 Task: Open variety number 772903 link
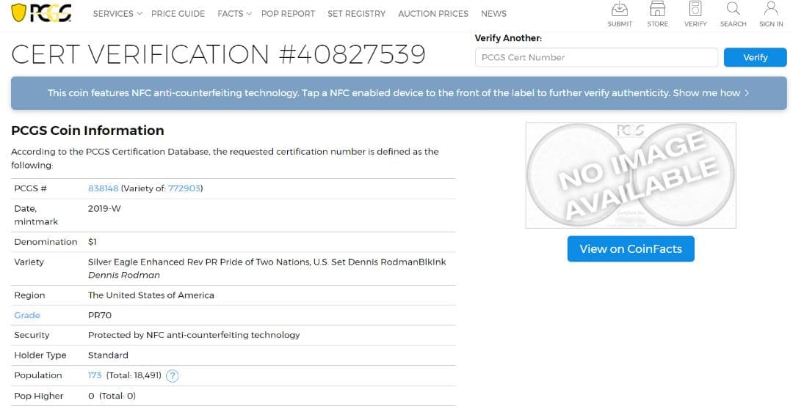[x=184, y=188]
